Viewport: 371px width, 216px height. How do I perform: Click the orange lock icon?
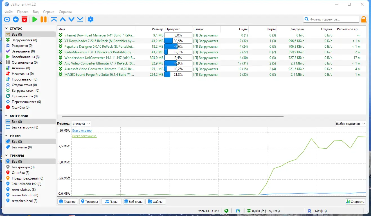click(x=364, y=19)
